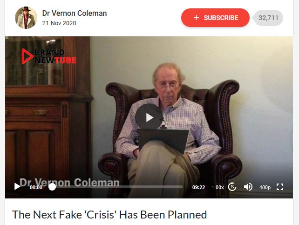Image resolution: width=299 pixels, height=225 pixels.
Task: Seek to the middle of the progress track
Action: click(x=117, y=187)
